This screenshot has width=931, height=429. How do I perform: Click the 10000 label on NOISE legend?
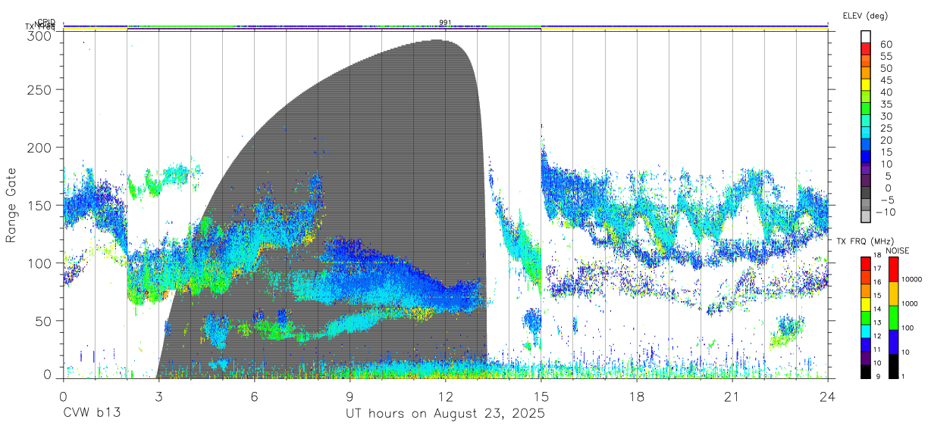click(911, 279)
